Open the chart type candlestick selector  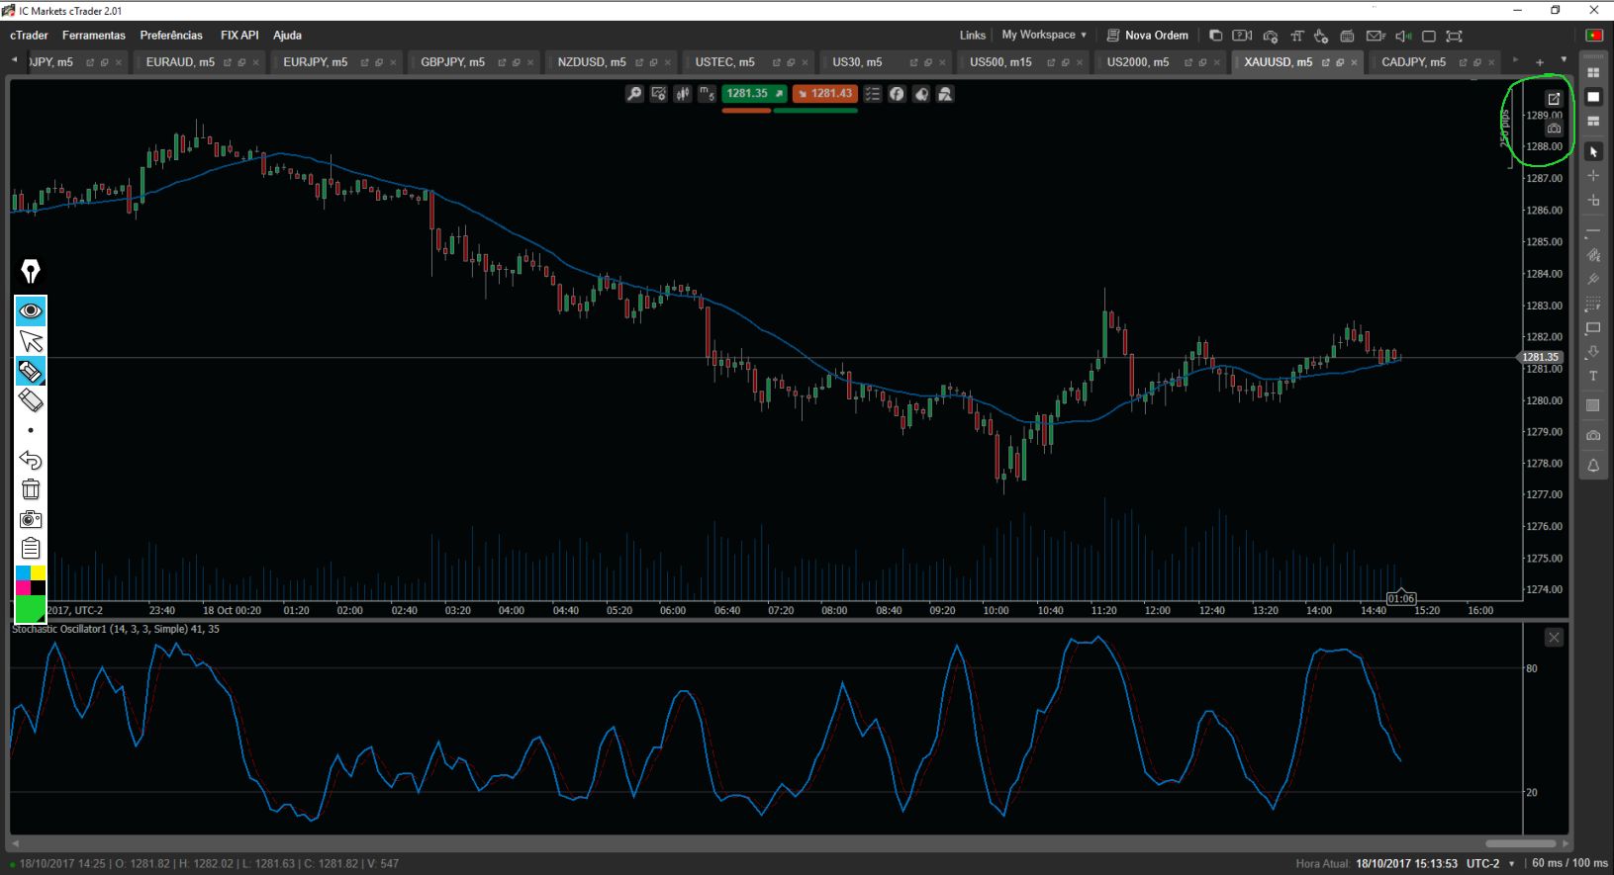pos(683,94)
